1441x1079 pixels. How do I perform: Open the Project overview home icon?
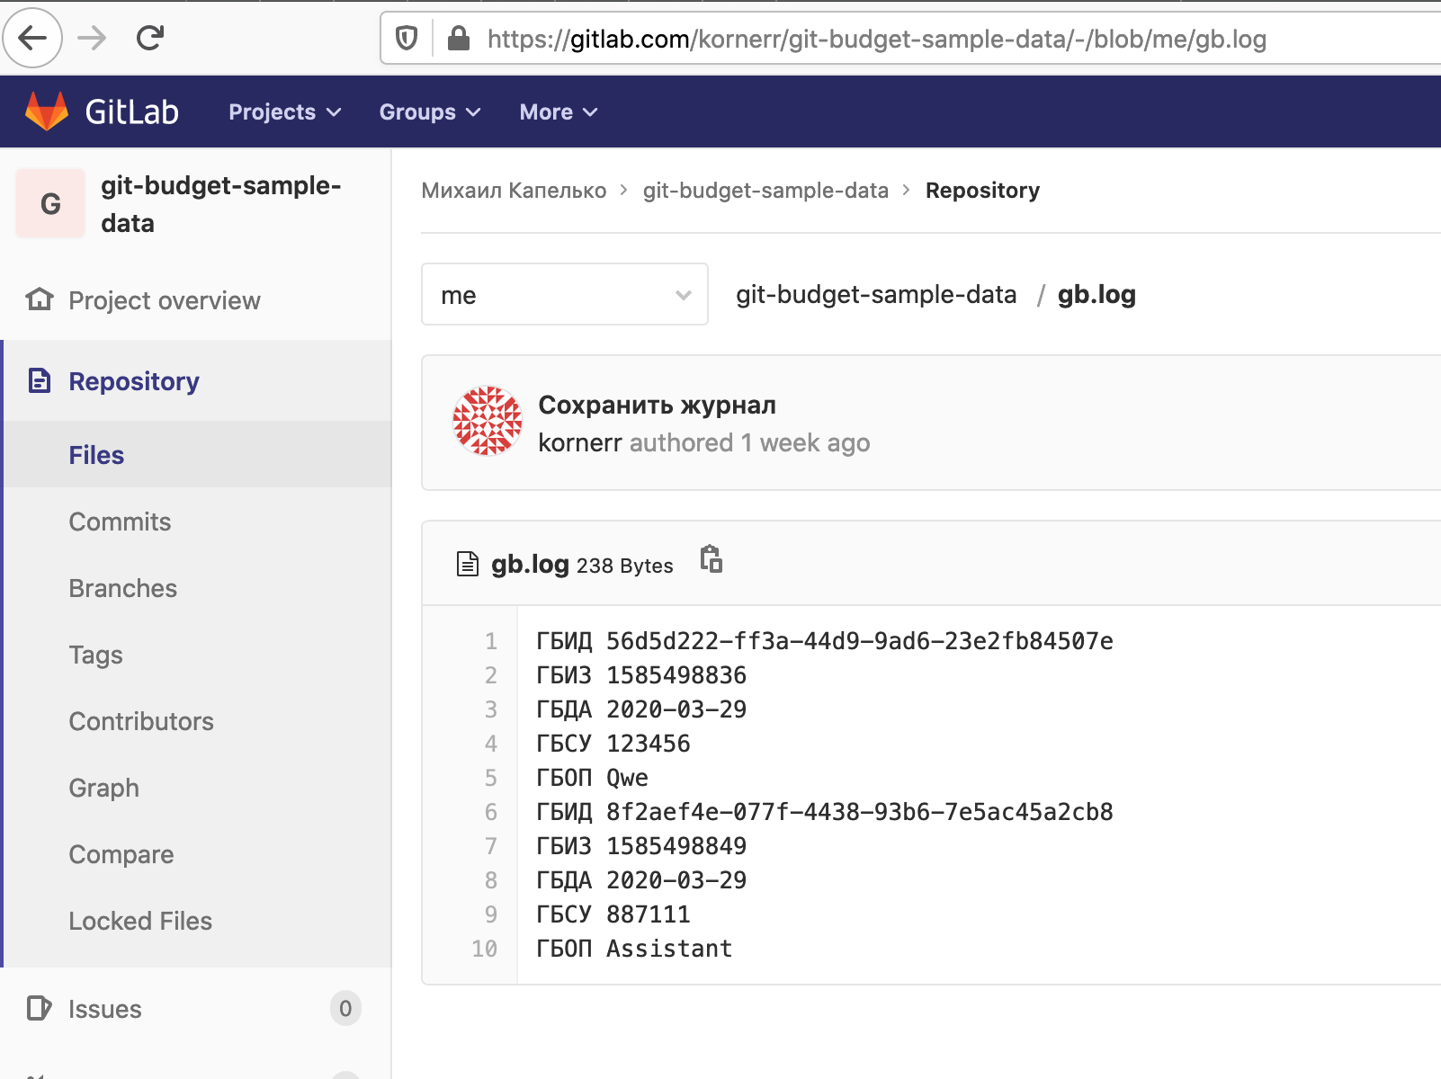pyautogui.click(x=39, y=300)
